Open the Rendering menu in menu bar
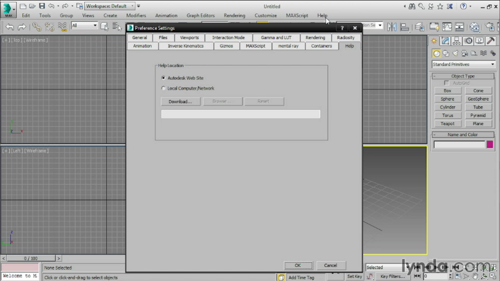 [235, 15]
